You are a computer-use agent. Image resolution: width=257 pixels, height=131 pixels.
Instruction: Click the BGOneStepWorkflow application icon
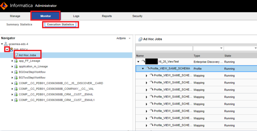click(x=16, y=72)
